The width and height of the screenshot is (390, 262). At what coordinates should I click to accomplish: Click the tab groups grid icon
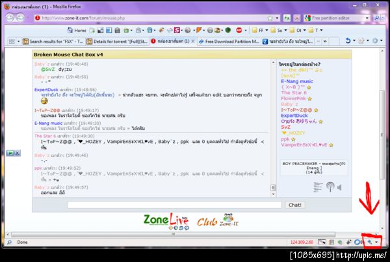12,42
